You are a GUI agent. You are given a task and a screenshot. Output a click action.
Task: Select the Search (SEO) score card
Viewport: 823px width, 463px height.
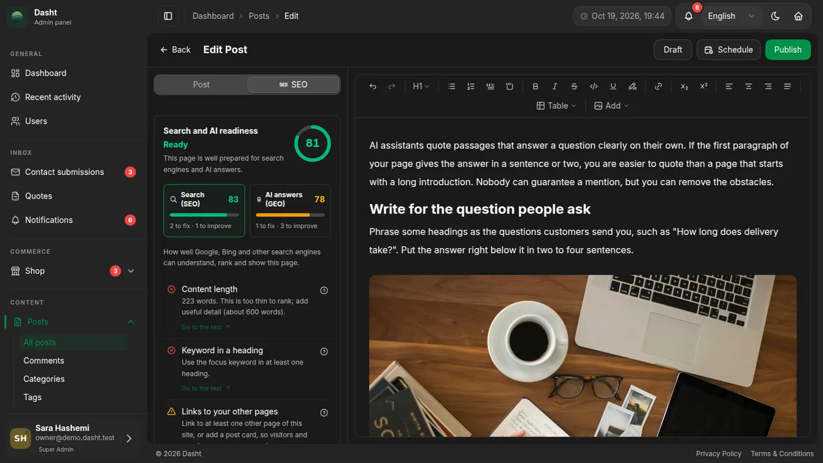pos(204,211)
